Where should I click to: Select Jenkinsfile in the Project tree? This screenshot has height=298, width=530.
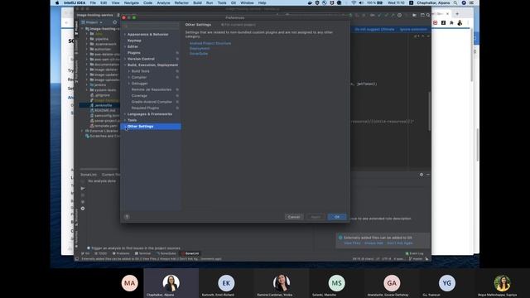(x=103, y=105)
